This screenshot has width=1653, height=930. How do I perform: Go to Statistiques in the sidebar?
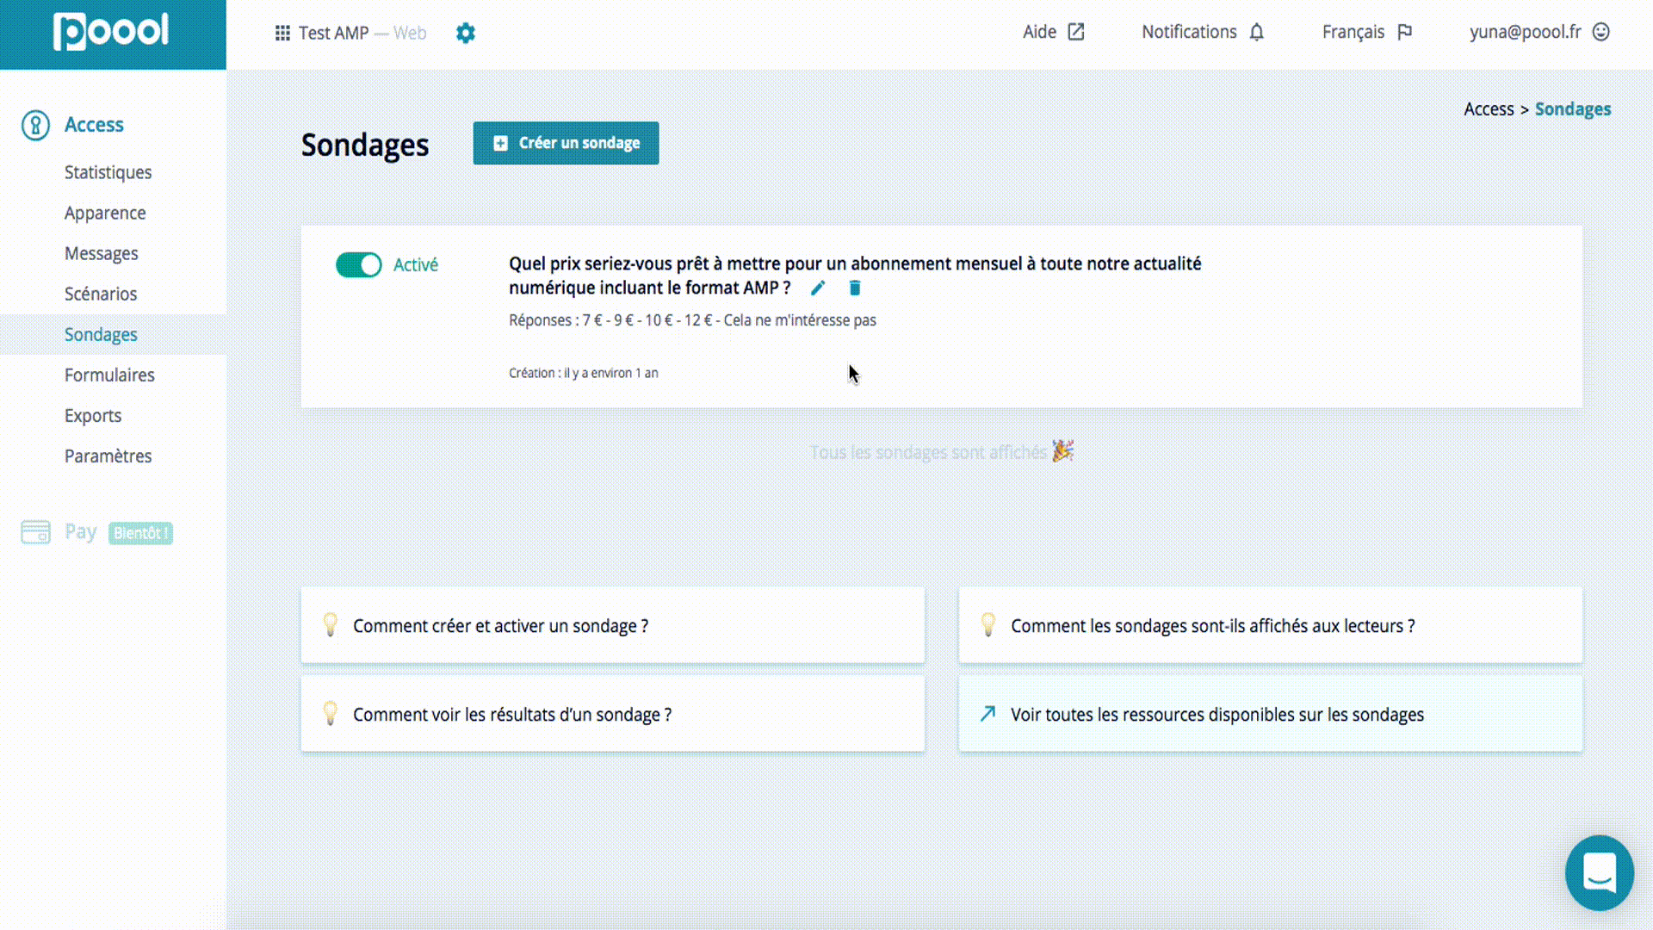[108, 172]
